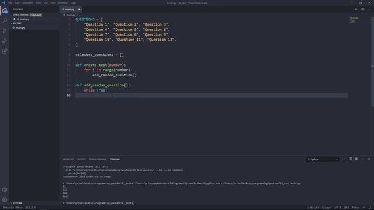374x210 pixels.
Task: Close the terminal panel
Action: pyautogui.click(x=369, y=159)
